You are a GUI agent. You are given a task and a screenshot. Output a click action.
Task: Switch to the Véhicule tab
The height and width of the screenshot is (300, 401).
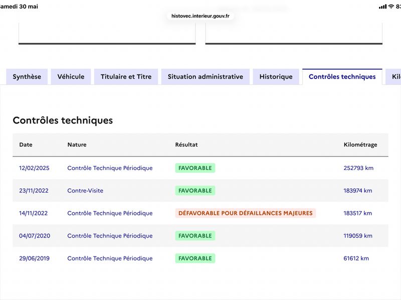pos(71,76)
